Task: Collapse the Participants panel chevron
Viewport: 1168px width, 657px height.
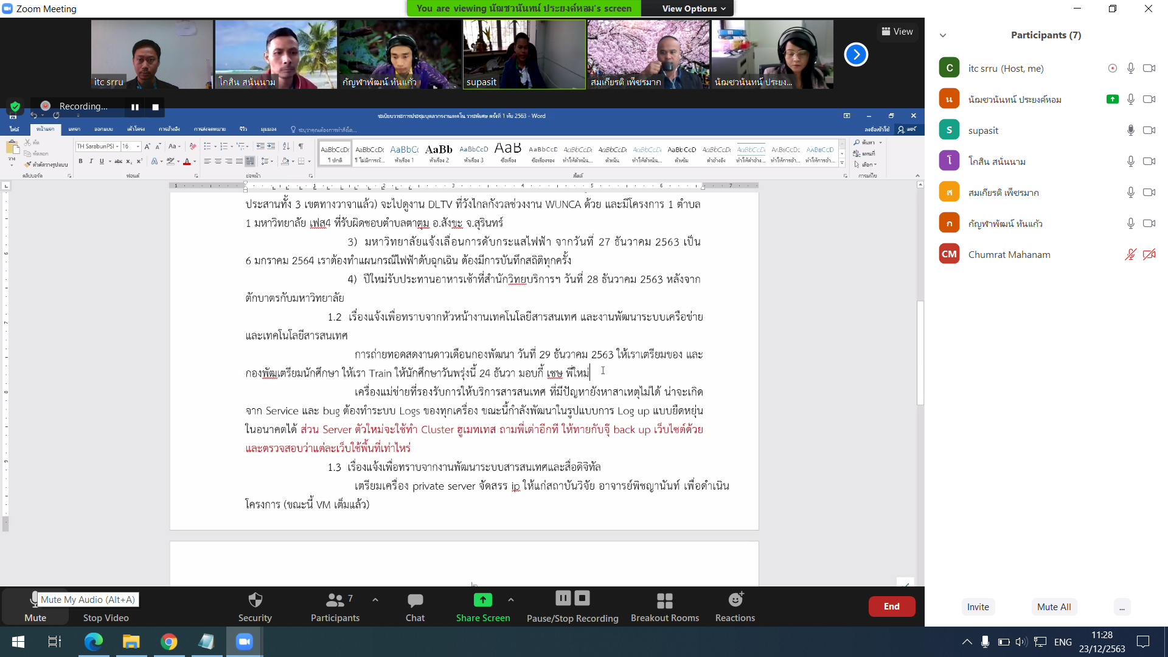Action: 943,35
